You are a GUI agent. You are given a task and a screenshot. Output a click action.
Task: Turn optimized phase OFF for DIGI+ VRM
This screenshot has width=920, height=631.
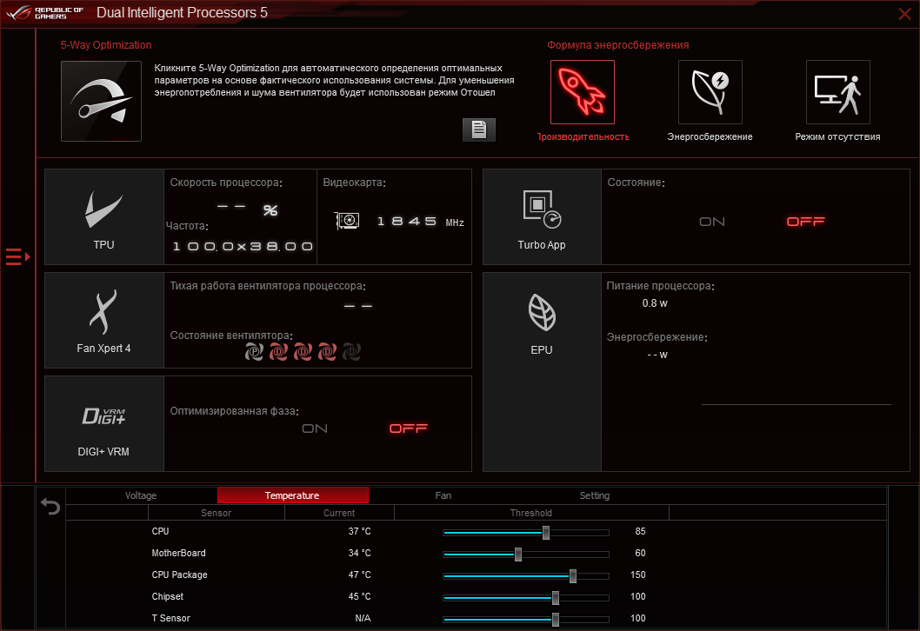pyautogui.click(x=409, y=428)
